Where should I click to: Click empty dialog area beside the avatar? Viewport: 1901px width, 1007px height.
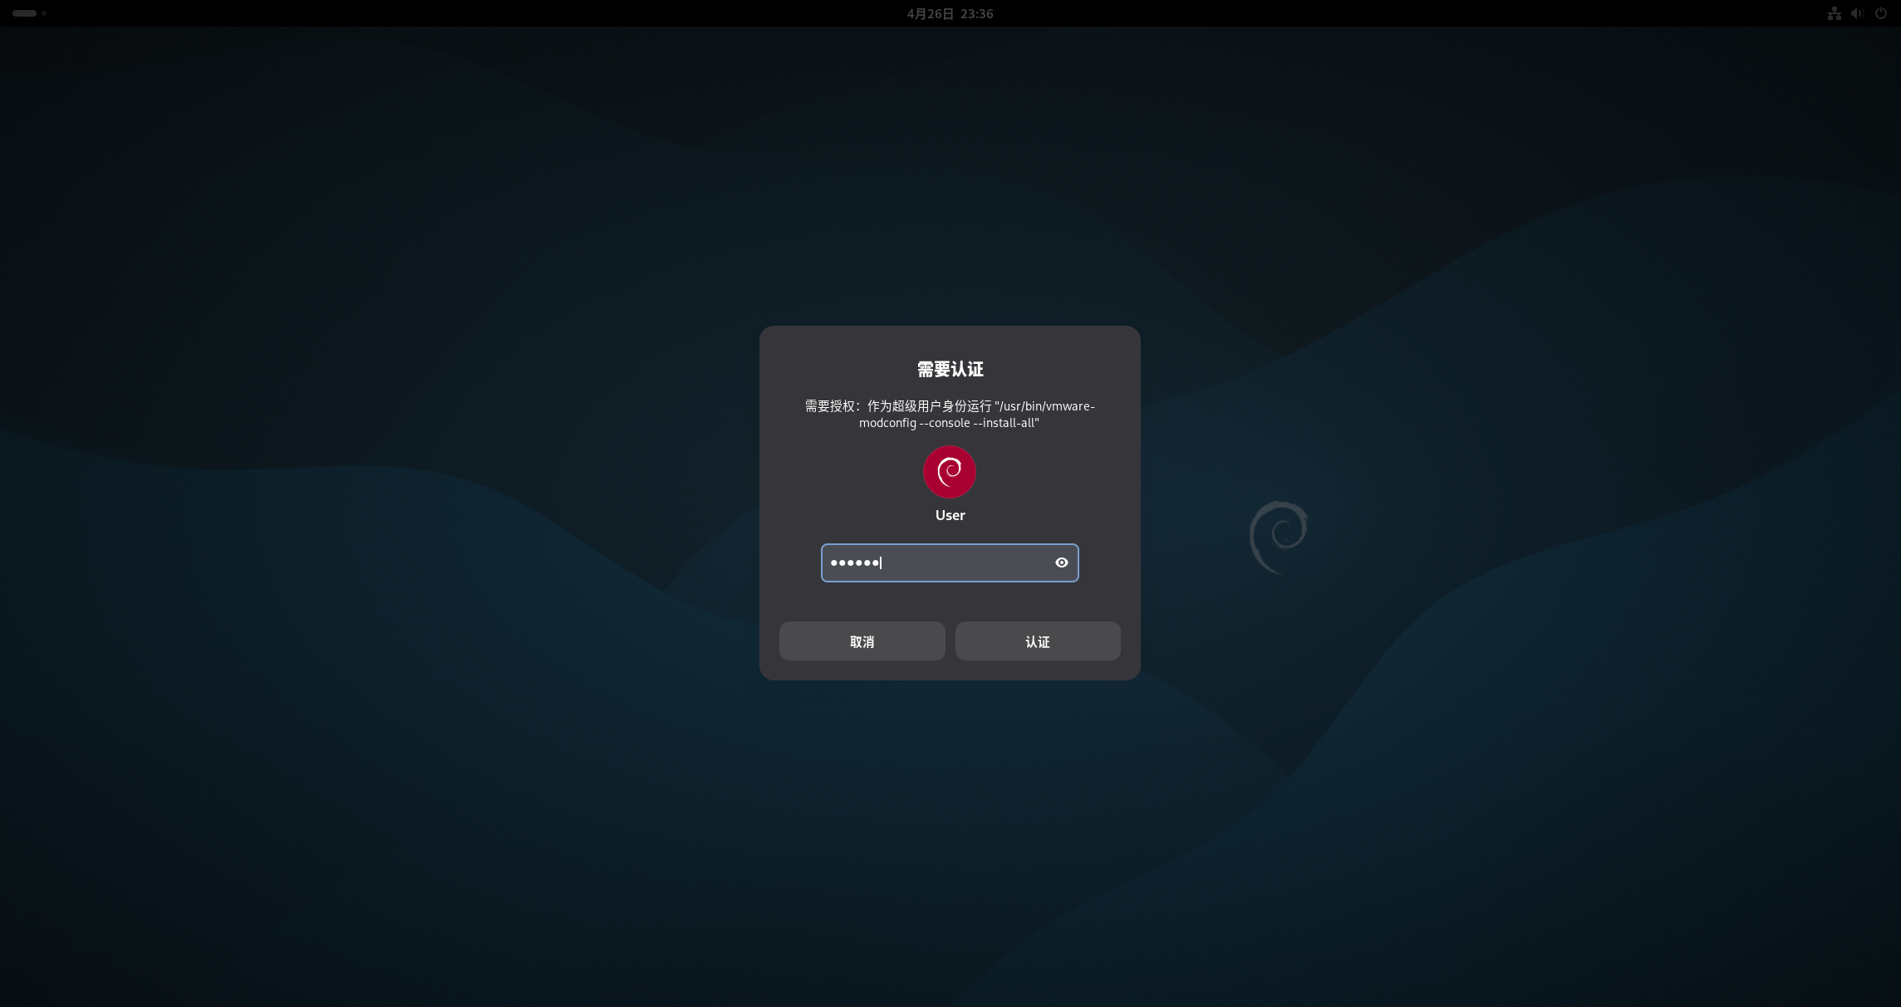831,474
